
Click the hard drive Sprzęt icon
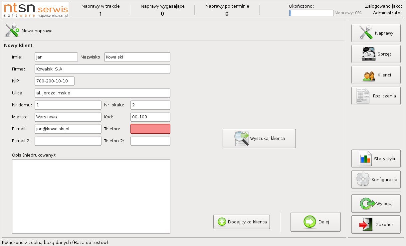369,54
